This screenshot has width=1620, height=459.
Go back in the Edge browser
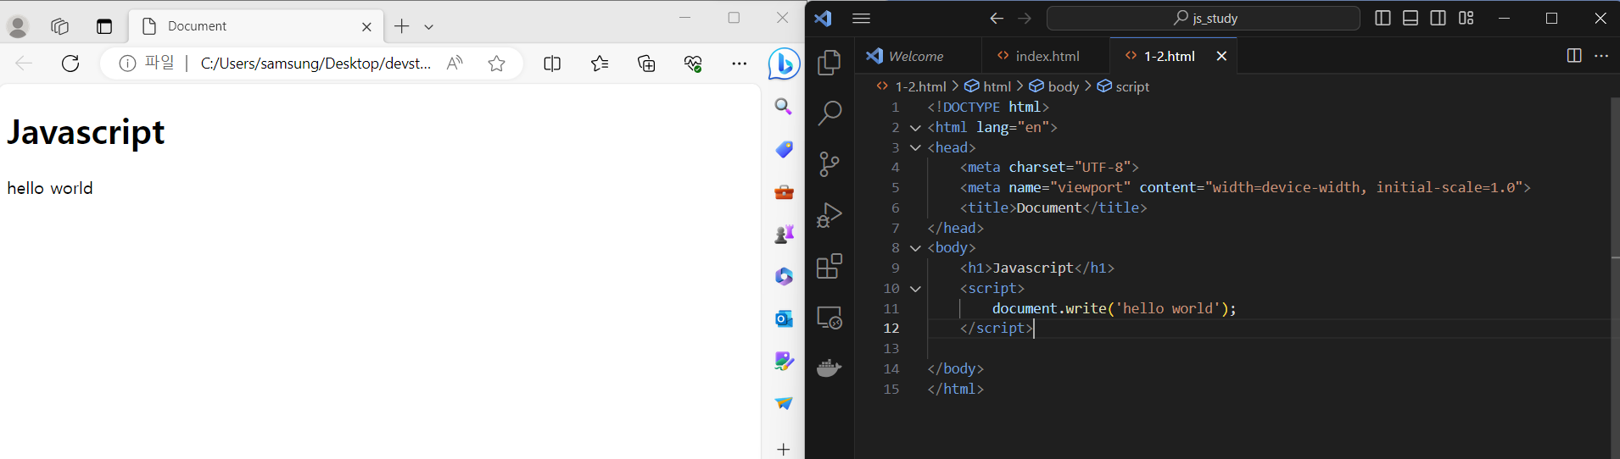point(24,64)
